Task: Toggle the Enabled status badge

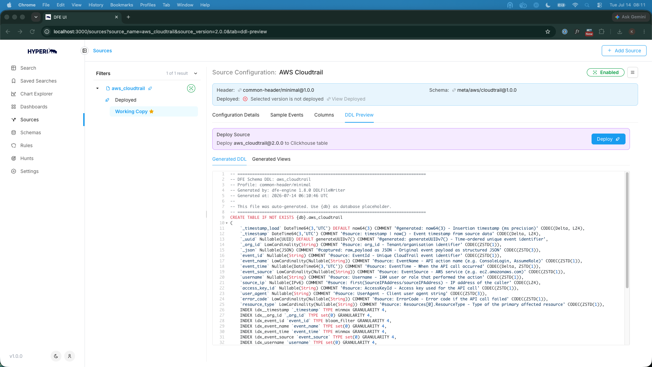Action: click(605, 72)
